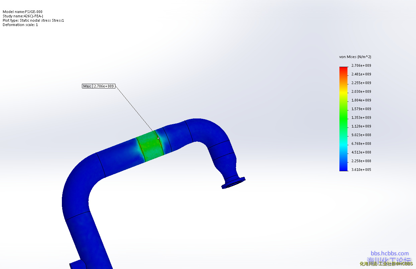Viewport: 416px width, 269px height.
Task: Click the 6.768e+008 legend value
Action: pos(361,144)
